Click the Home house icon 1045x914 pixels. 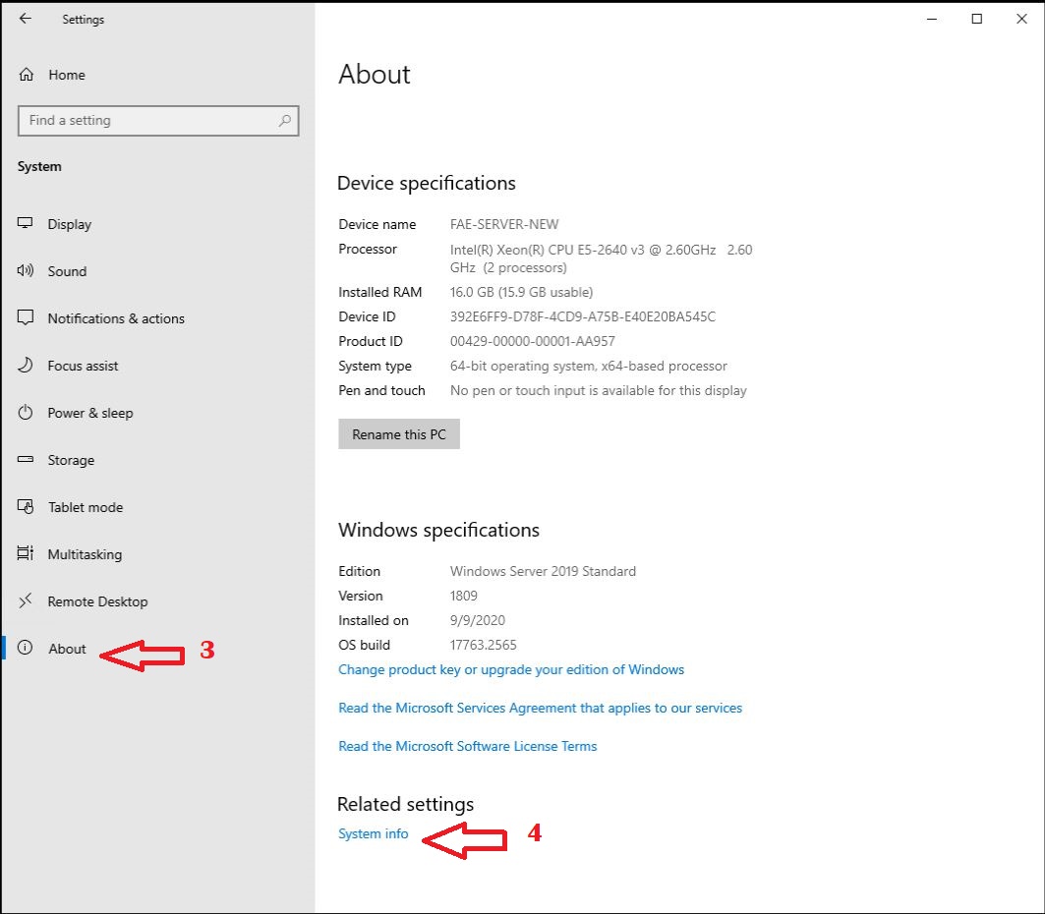(26, 75)
